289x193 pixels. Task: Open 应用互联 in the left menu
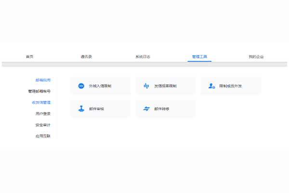(x=43, y=136)
